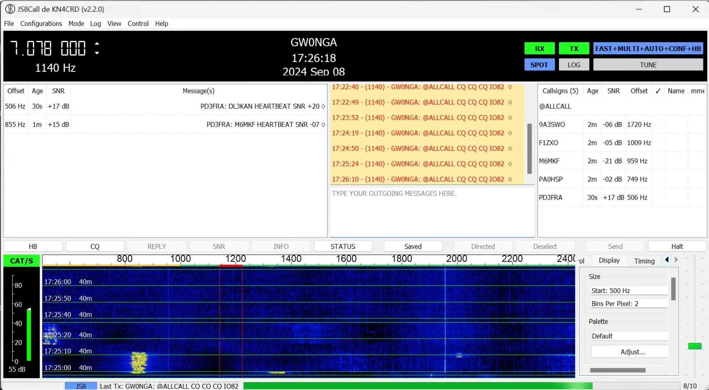Click the Bins Per Pixel field

(629, 304)
